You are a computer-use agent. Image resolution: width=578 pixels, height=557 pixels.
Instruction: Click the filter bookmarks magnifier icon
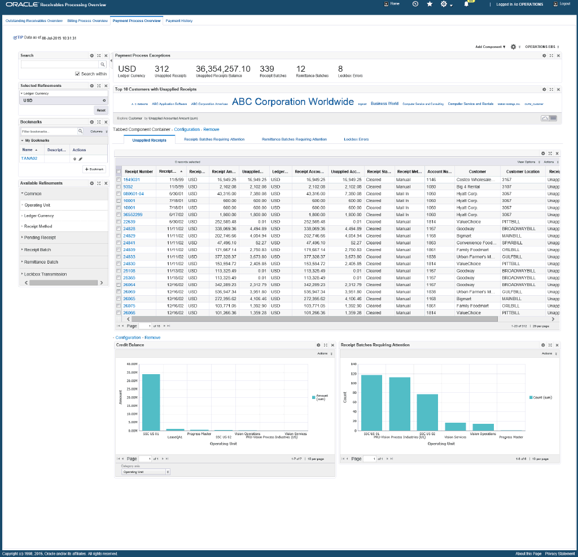tap(80, 131)
